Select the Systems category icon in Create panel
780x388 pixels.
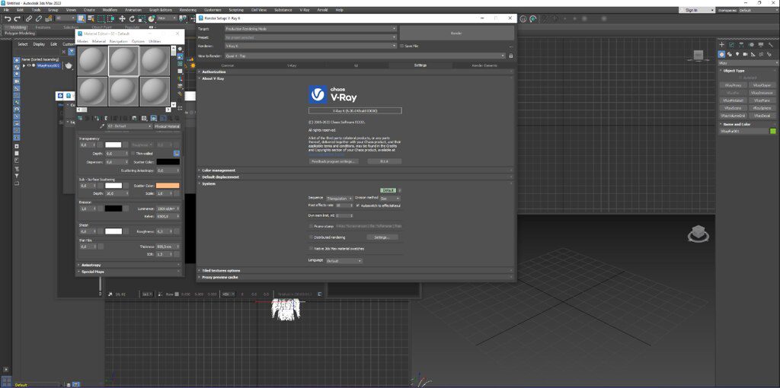click(769, 54)
